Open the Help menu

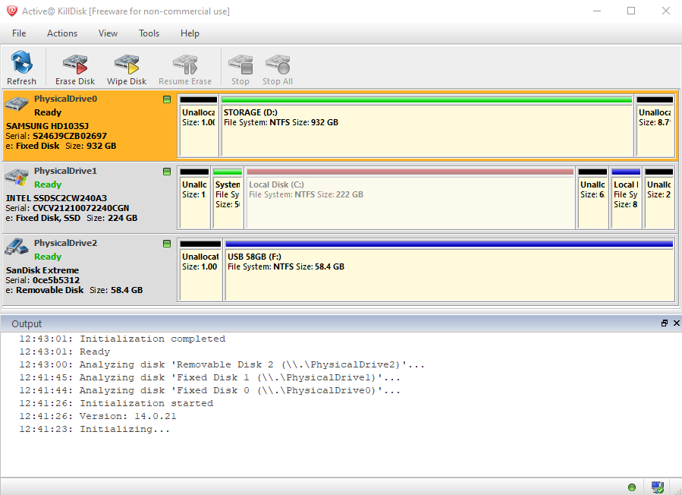pyautogui.click(x=190, y=33)
